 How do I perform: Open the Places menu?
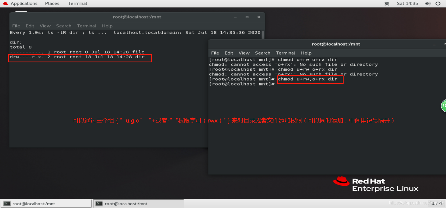tap(52, 3)
